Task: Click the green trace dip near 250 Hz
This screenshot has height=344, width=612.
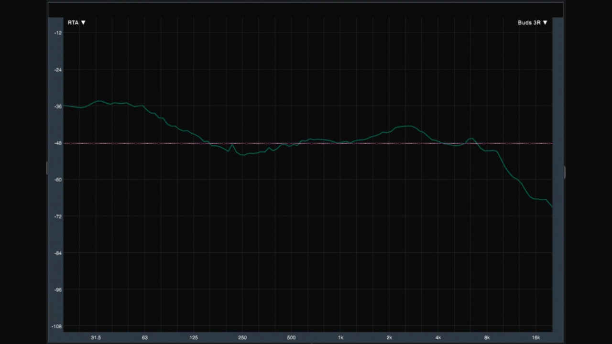Action: tap(243, 154)
